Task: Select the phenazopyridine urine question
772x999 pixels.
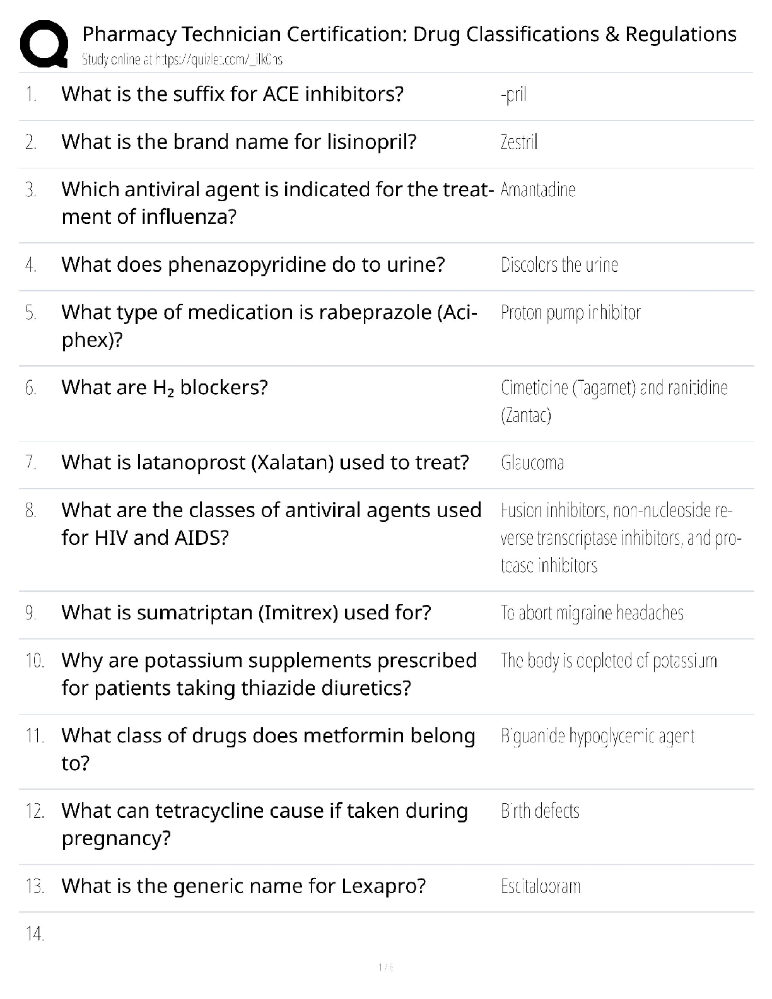Action: [x=253, y=264]
